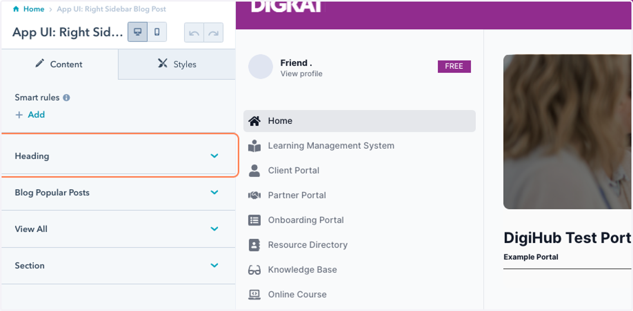Click the Blog Popular Posts label
The image size is (633, 311).
click(52, 192)
